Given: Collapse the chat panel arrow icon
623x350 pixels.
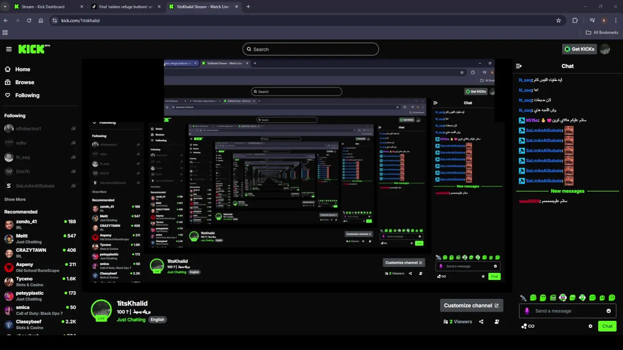Looking at the screenshot, I should tap(519, 66).
